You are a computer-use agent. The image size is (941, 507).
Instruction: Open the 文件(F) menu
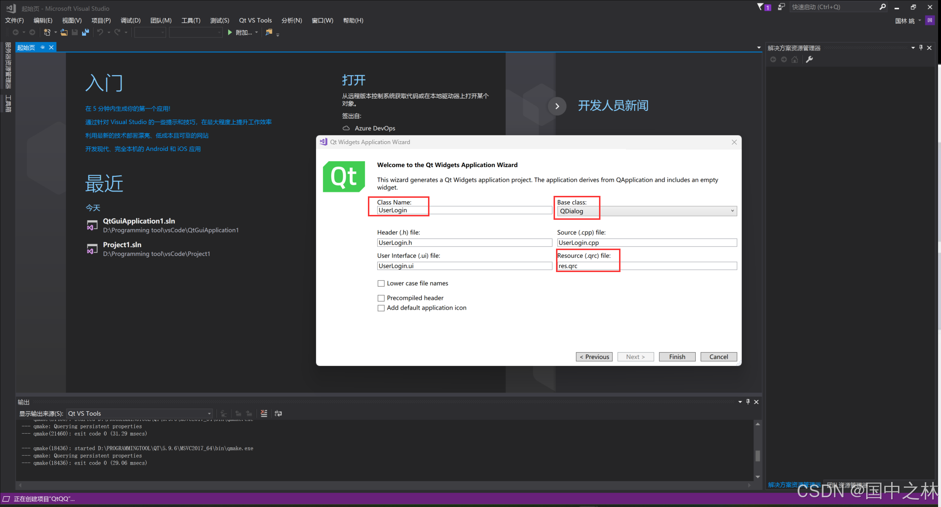(14, 21)
